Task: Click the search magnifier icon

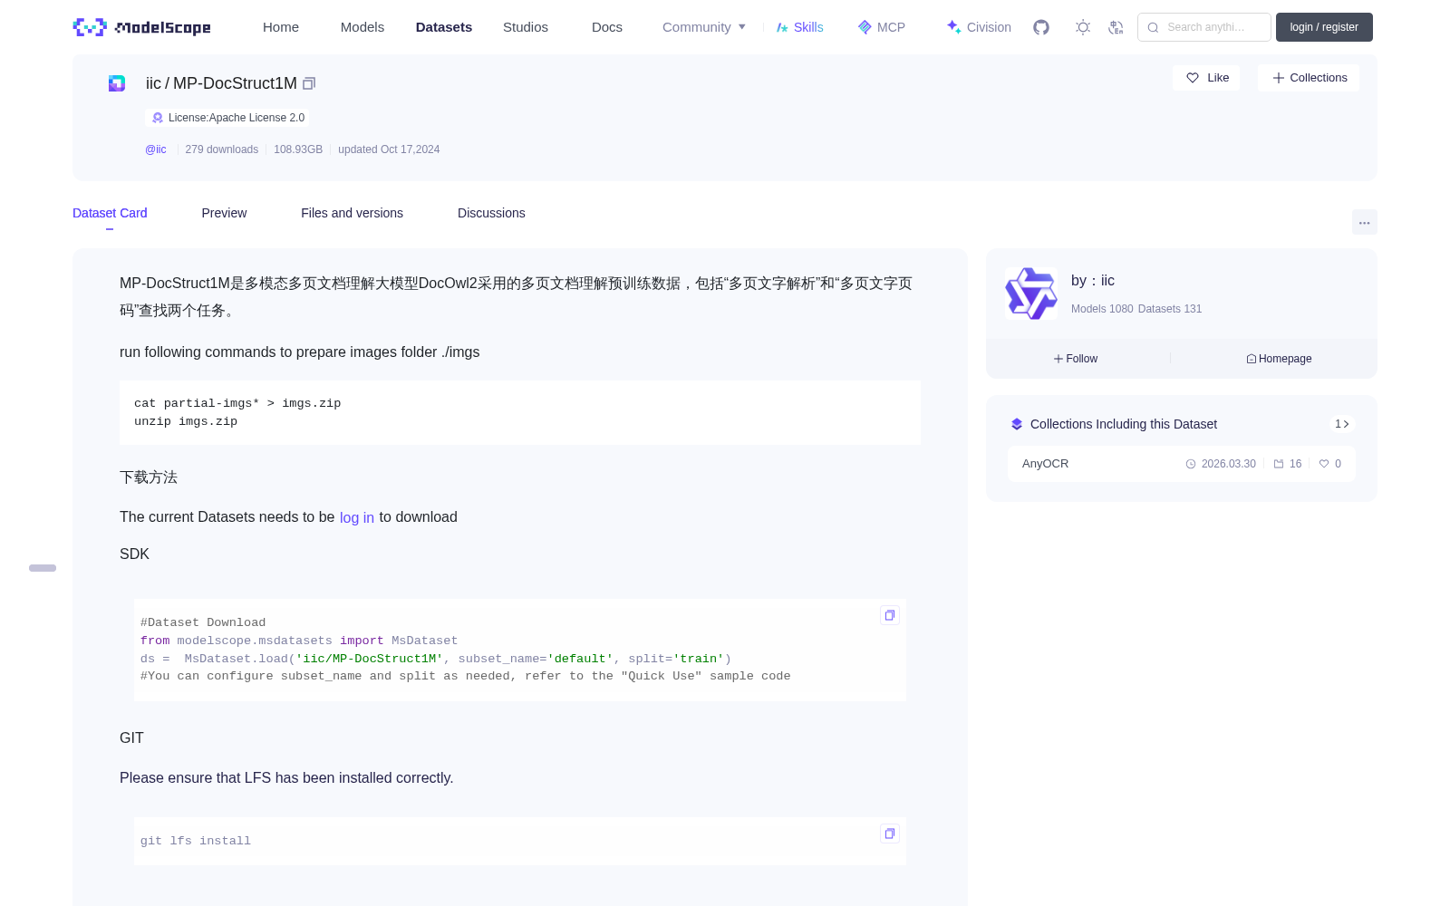Action: click(1153, 27)
